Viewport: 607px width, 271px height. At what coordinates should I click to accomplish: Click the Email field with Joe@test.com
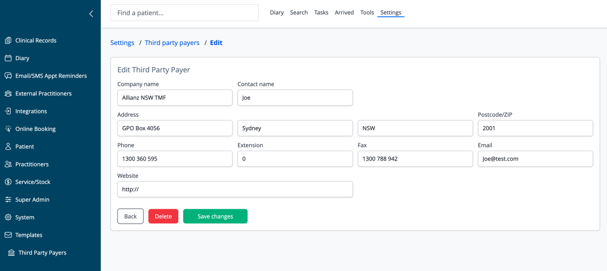535,159
